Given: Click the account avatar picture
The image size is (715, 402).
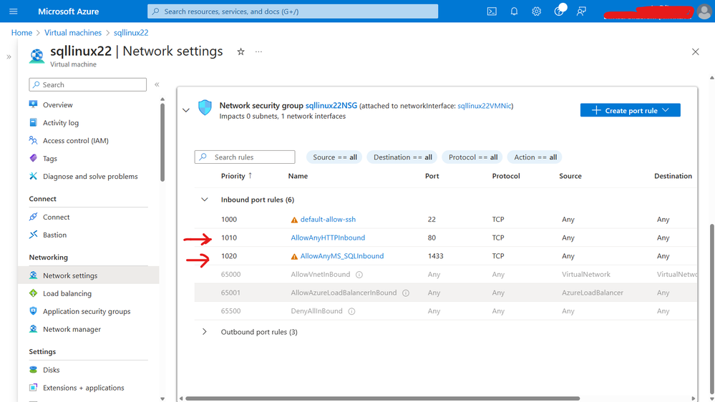Looking at the screenshot, I should 704,12.
